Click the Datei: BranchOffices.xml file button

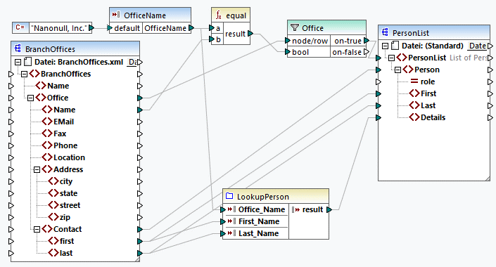coord(132,62)
